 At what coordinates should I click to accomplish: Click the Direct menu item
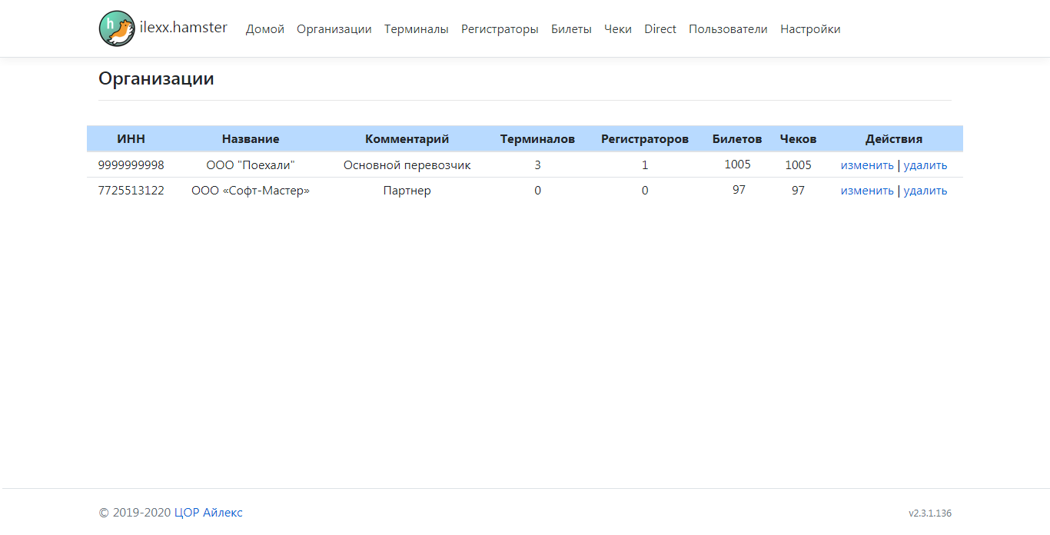660,29
